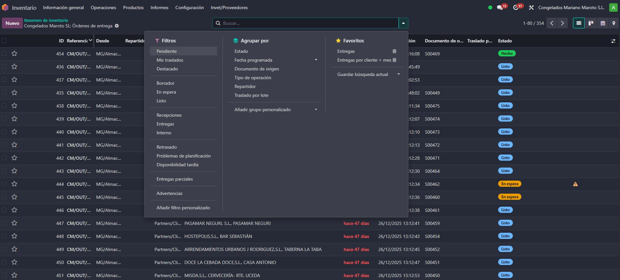620x280 pixels.
Task: Click the Buscar search field
Action: (x=307, y=23)
